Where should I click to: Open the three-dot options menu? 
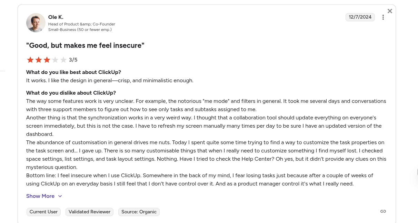coord(383,17)
